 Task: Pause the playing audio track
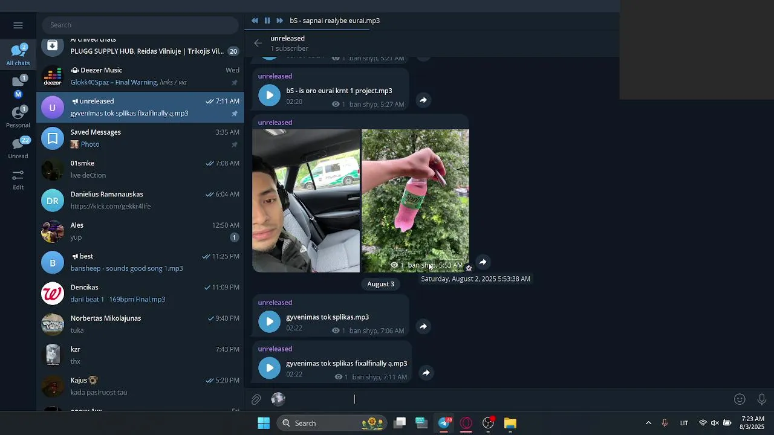point(267,21)
